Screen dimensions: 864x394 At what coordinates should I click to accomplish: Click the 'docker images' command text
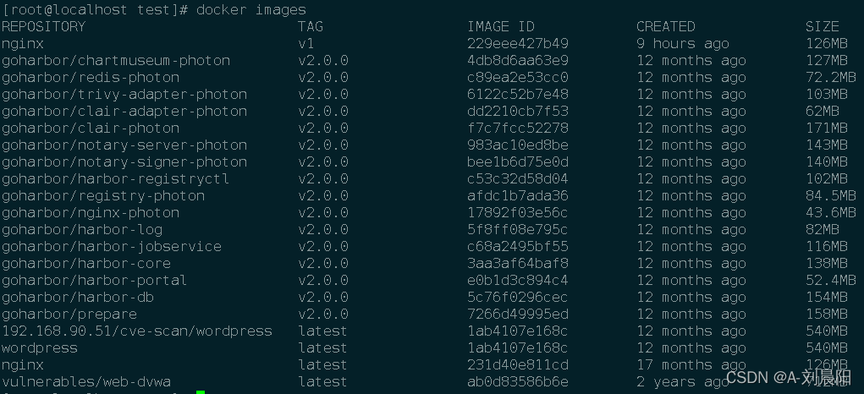[250, 10]
